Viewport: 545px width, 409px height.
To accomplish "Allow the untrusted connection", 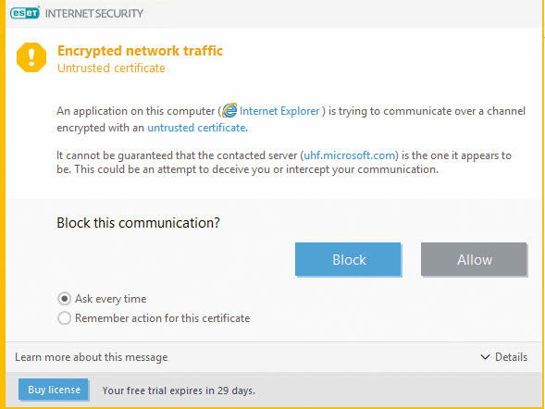I will (x=474, y=259).
